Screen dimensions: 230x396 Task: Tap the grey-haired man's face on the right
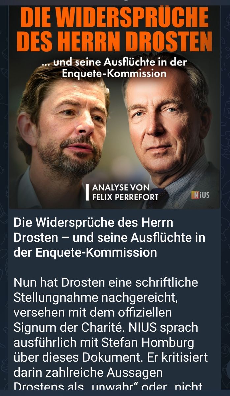tap(161, 129)
